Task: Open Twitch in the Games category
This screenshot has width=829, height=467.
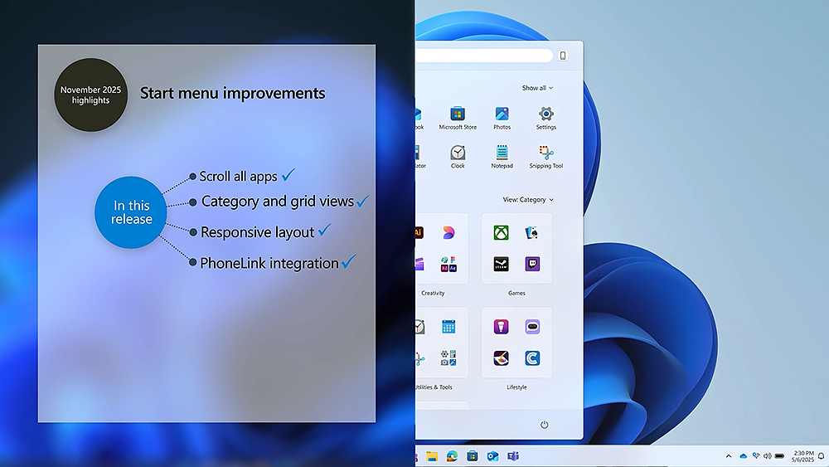Action: [532, 264]
